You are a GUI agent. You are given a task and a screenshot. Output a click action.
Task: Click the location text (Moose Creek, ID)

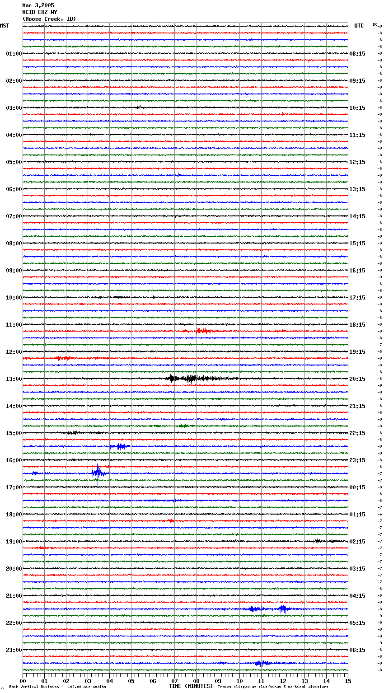[x=49, y=19]
